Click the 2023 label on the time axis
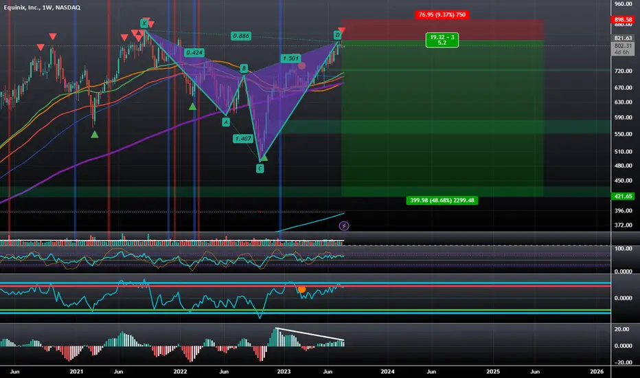Viewport: 640px width, 378px height. 284,371
